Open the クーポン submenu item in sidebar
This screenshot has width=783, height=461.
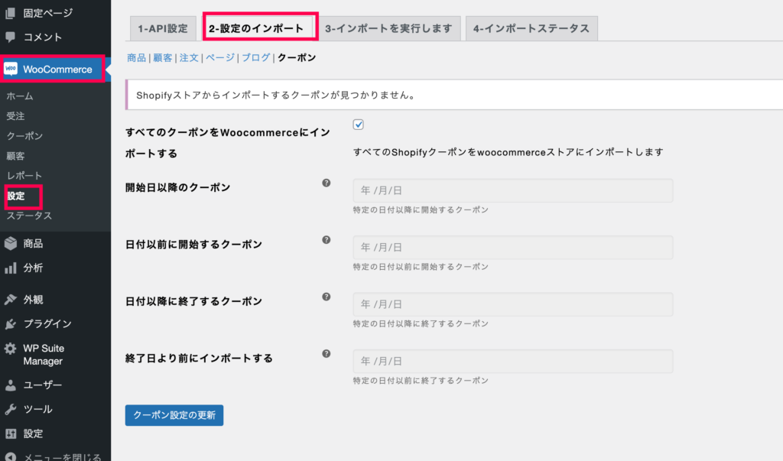pyautogui.click(x=24, y=136)
